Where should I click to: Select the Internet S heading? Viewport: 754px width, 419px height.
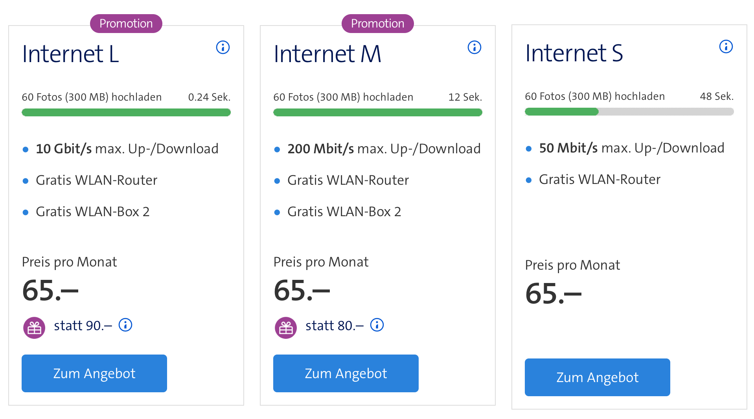click(x=574, y=53)
